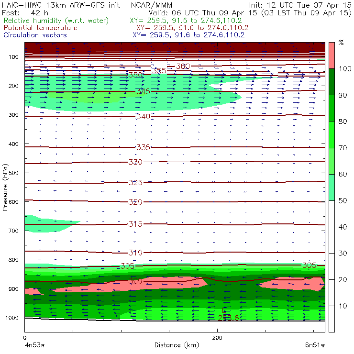Click the 345 contour label
The width and height of the screenshot is (354, 354).
click(144, 92)
